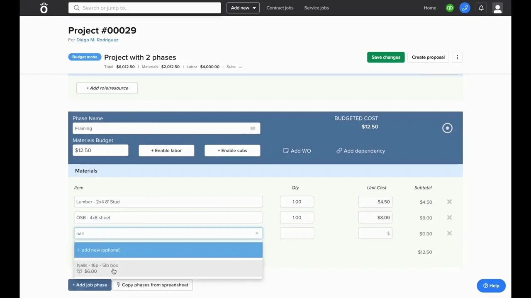Expand the Add new dropdown
This screenshot has height=298, width=531.
coord(243,8)
